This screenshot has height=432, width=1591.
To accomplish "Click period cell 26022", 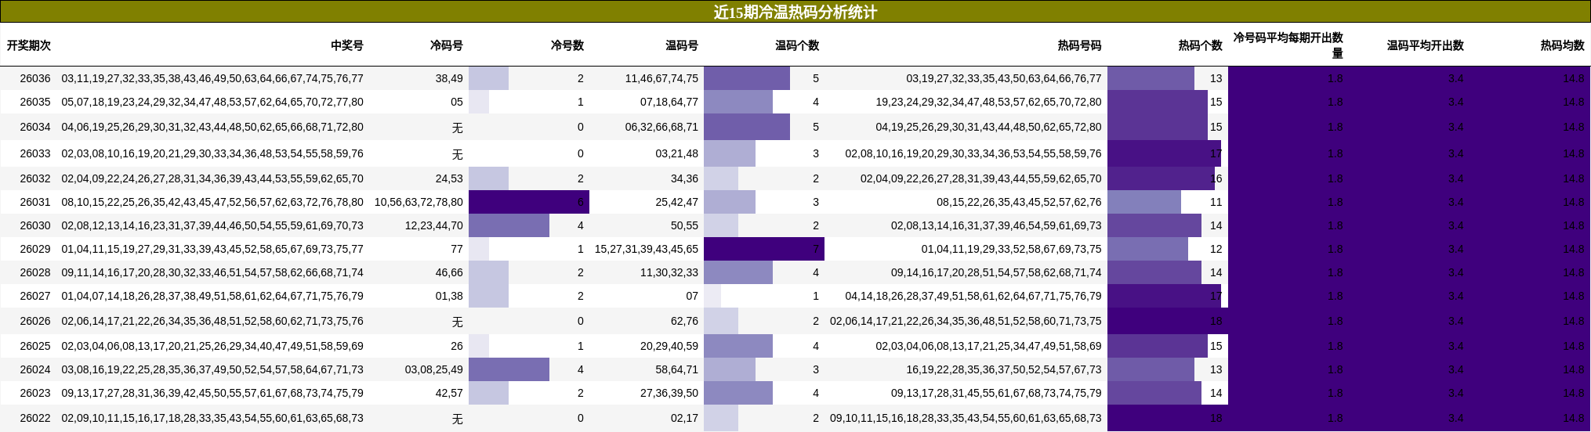I will click(35, 418).
